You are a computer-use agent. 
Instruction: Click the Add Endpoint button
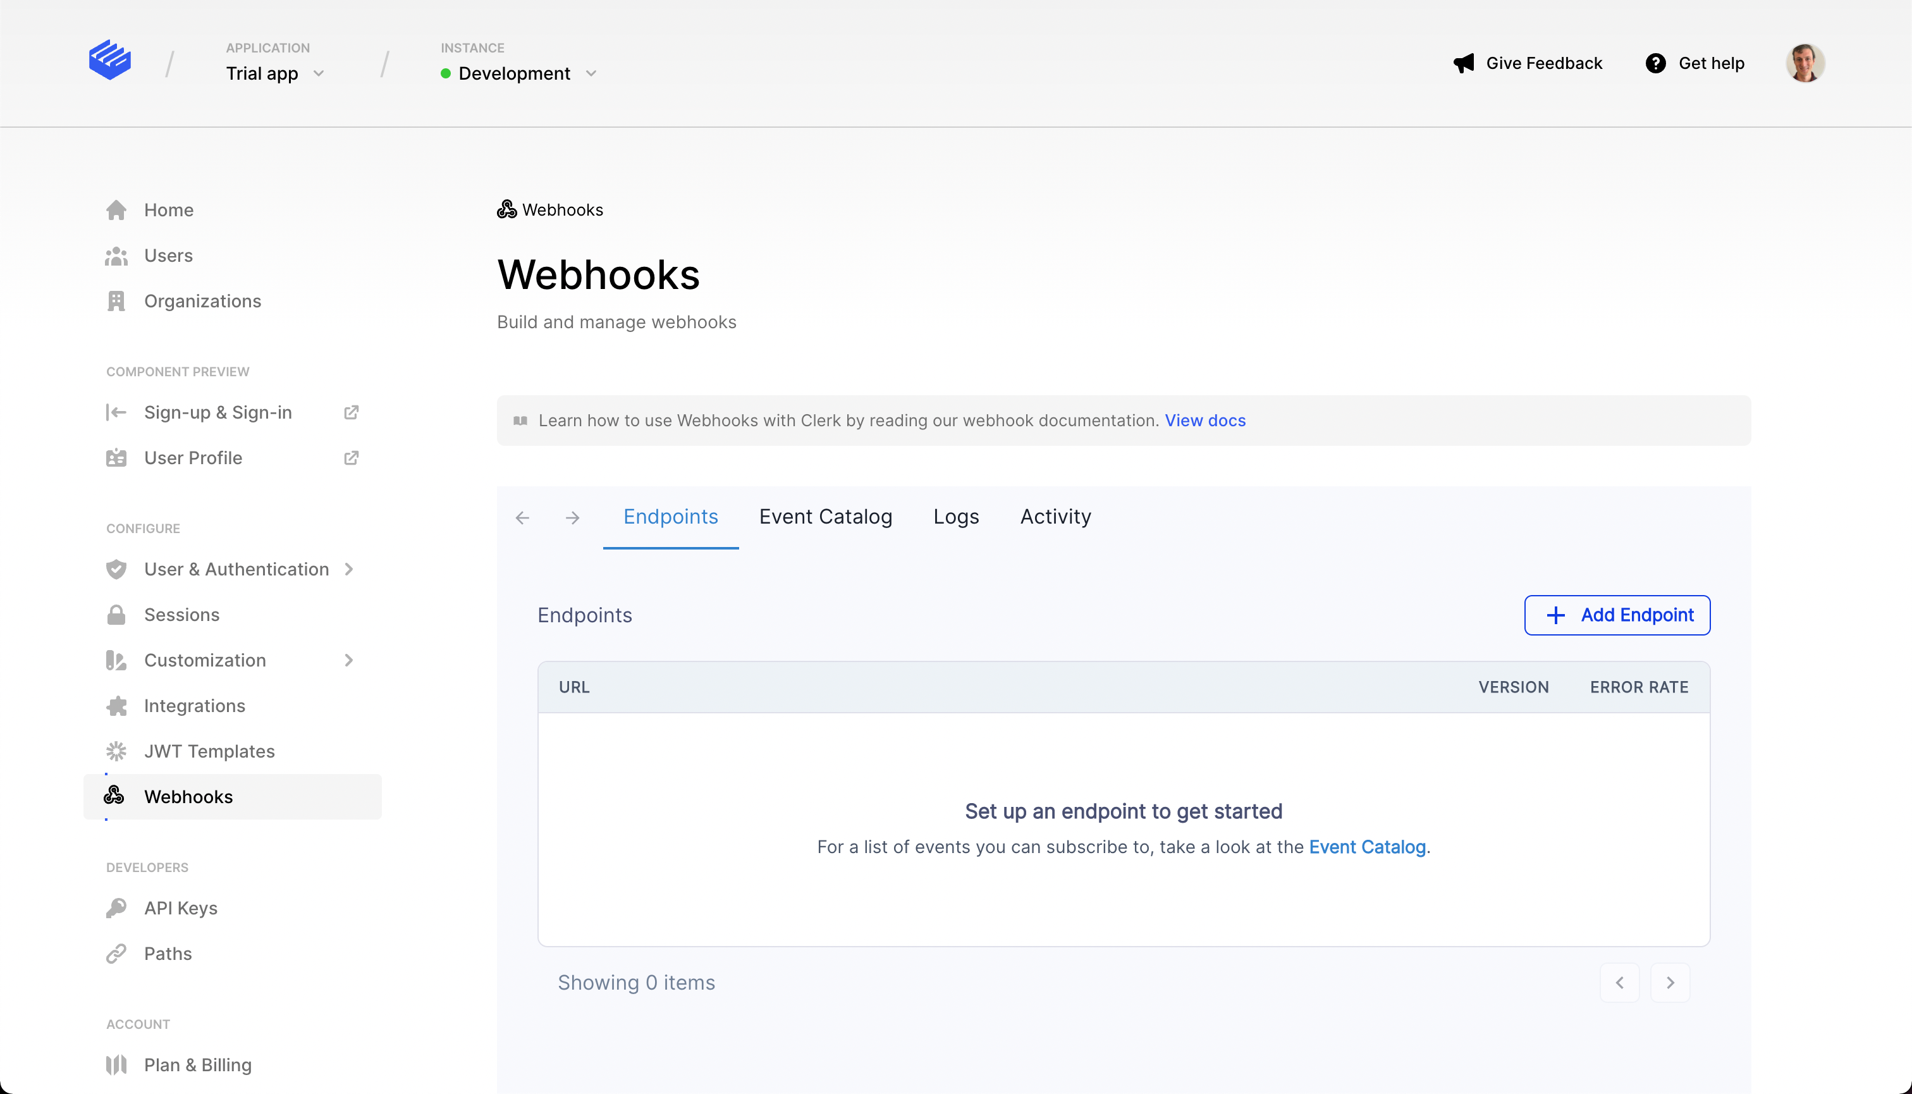1617,615
